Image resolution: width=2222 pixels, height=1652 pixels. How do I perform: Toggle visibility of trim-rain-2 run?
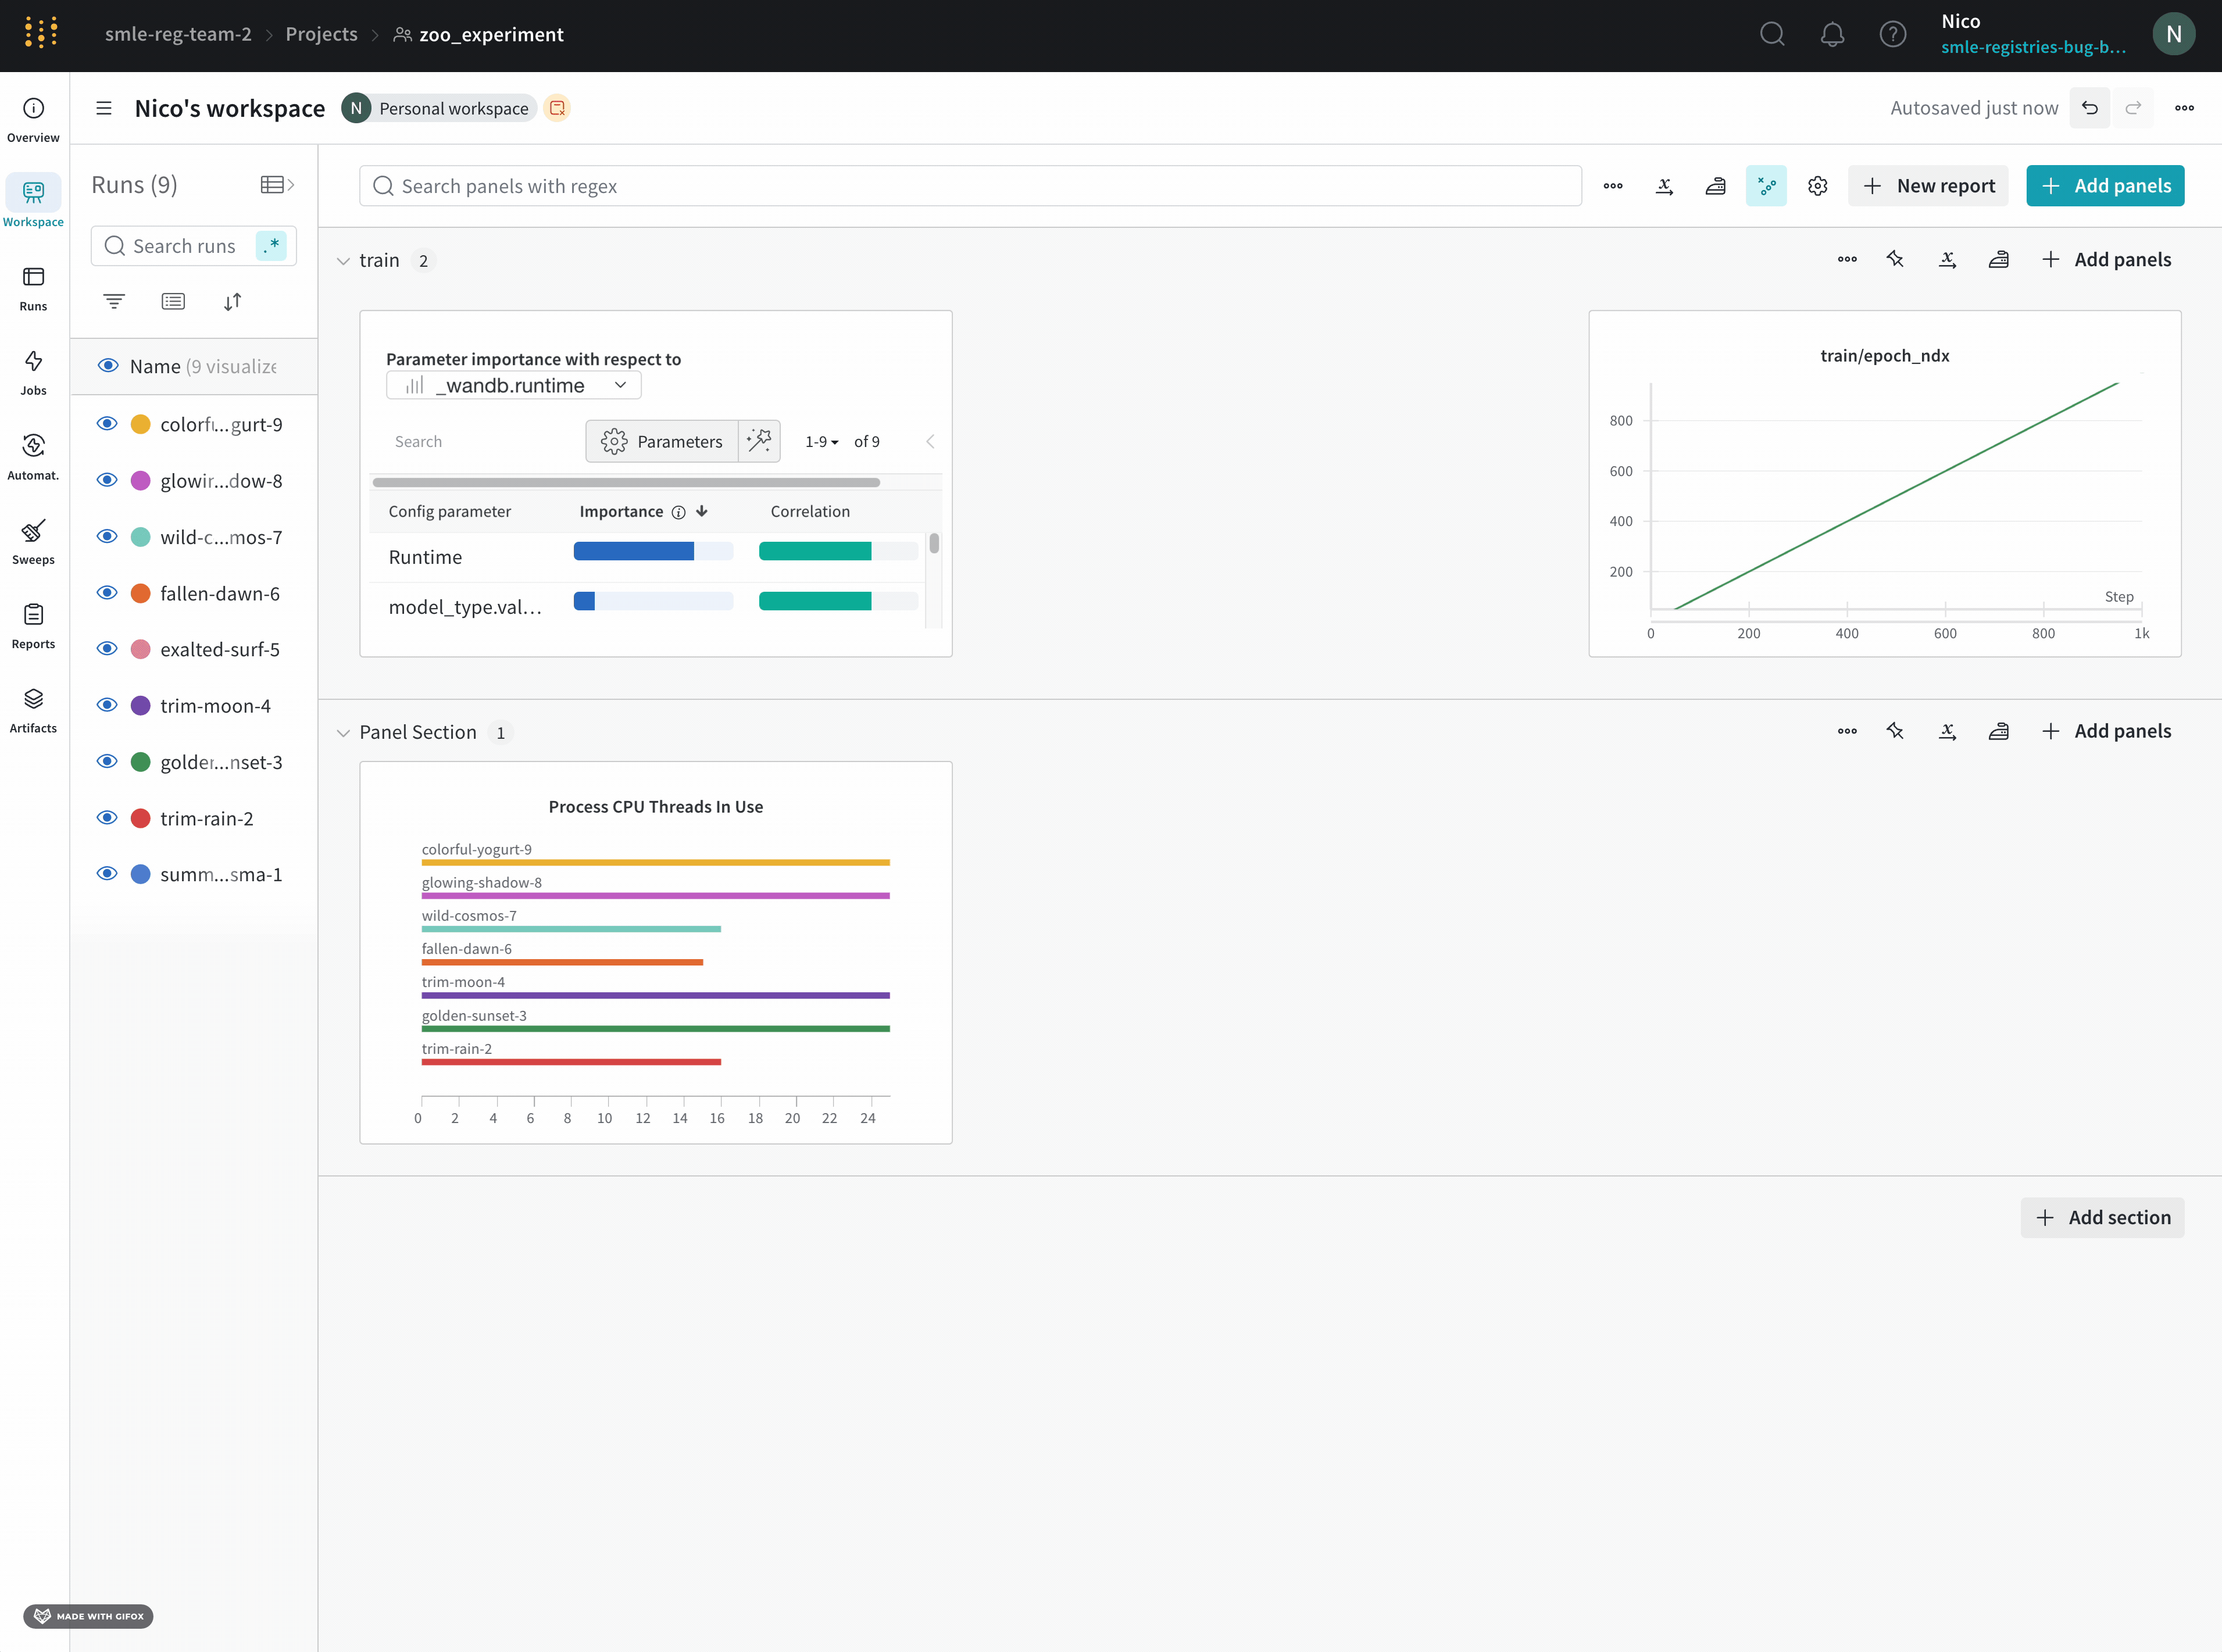[107, 818]
